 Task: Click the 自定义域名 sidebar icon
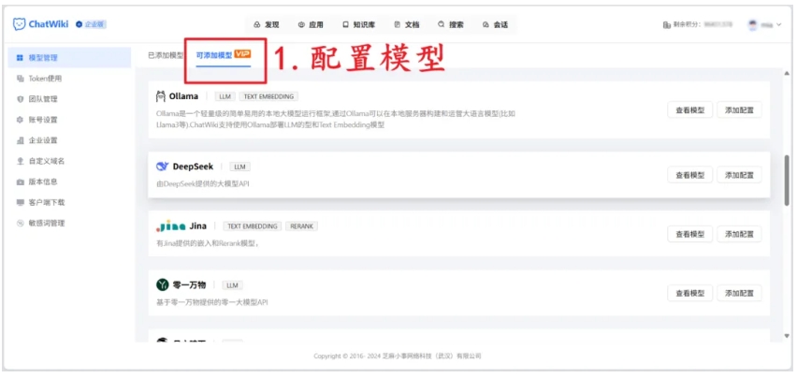(x=20, y=161)
